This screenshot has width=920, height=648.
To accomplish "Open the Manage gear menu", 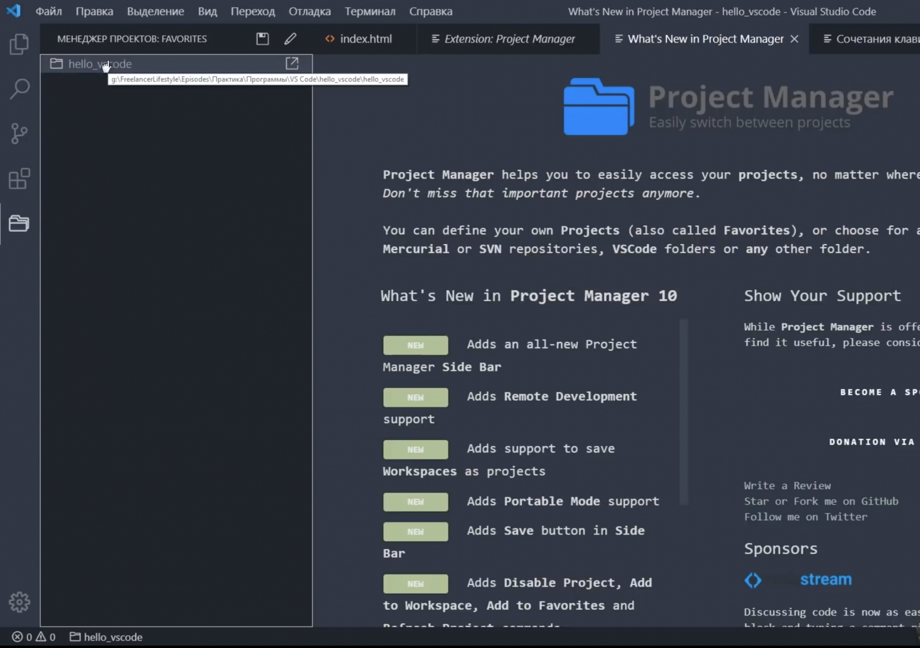I will [x=19, y=602].
